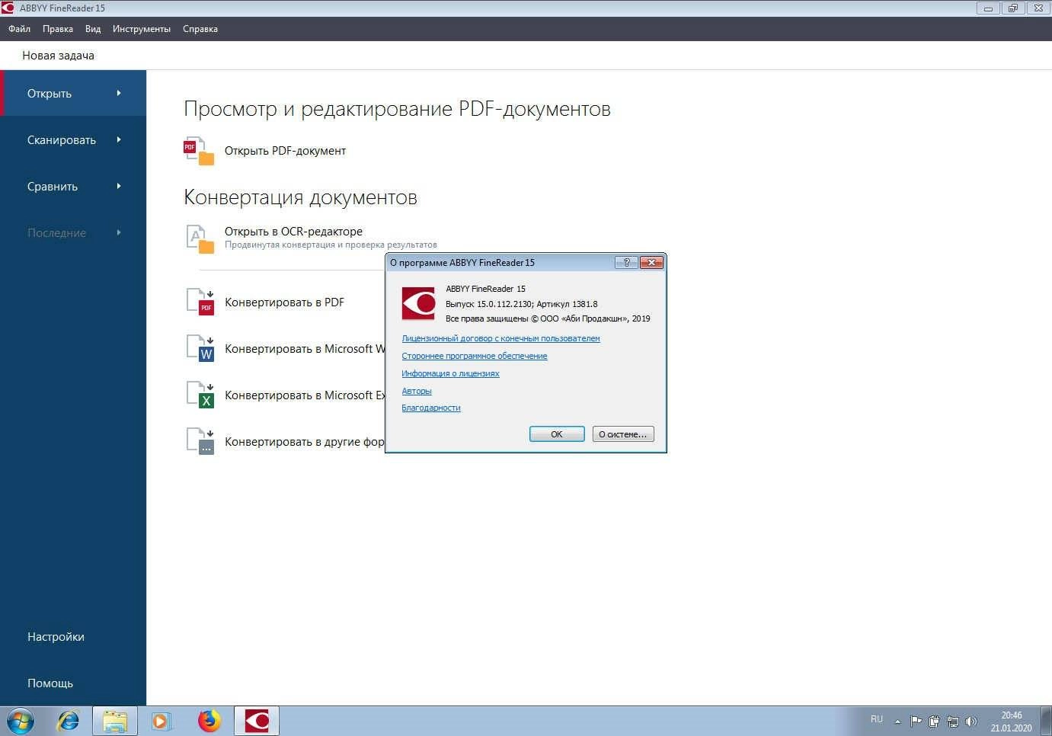This screenshot has height=736, width=1052.
Task: Click the help question mark in About dialog
Action: (x=626, y=262)
